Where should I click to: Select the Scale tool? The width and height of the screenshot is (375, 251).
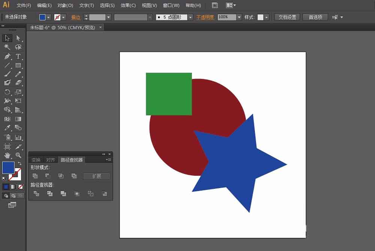(x=18, y=92)
